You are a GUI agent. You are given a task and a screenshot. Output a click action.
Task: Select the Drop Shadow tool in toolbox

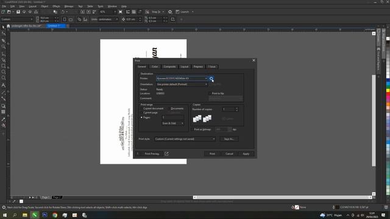pyautogui.click(x=3, y=106)
